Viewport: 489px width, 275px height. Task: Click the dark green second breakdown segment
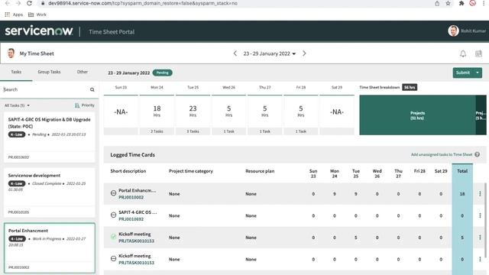pyautogui.click(x=481, y=115)
